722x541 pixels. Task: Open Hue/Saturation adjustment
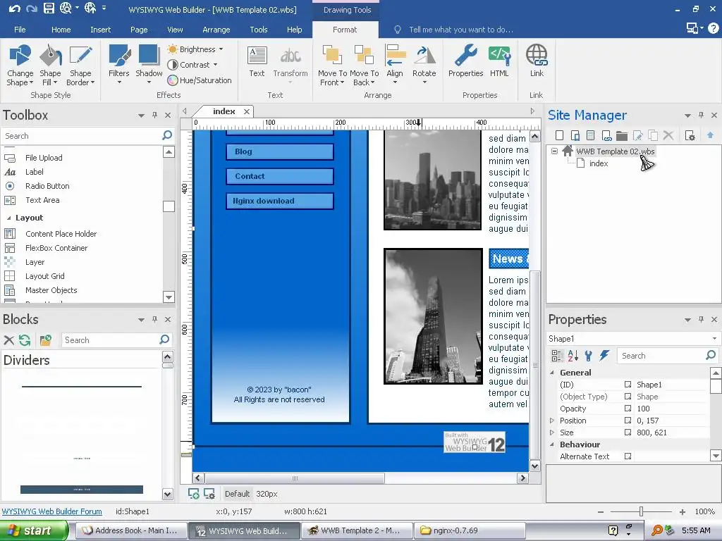(200, 80)
